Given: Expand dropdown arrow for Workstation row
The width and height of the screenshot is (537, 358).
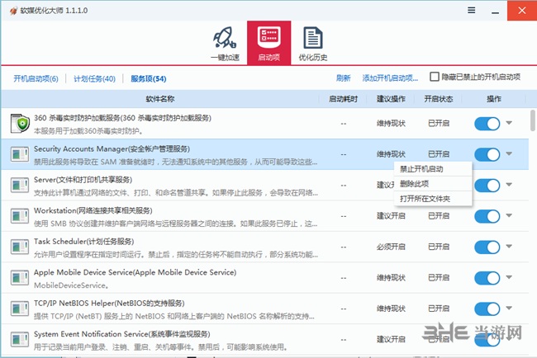Looking at the screenshot, I should tap(509, 215).
